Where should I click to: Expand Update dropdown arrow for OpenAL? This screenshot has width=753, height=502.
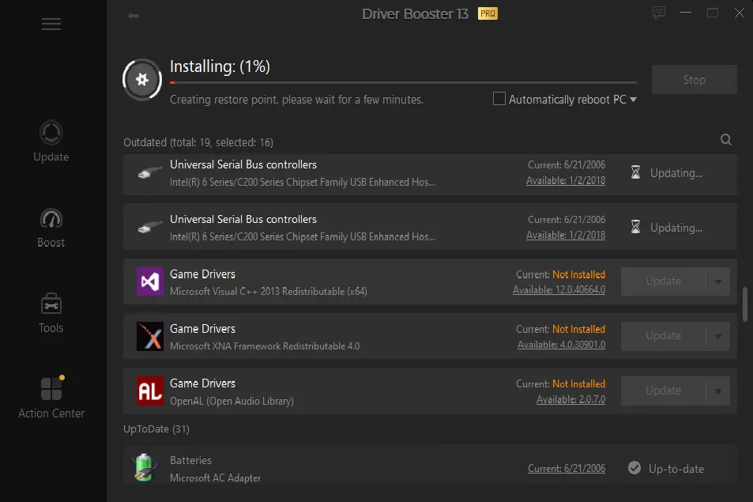[718, 391]
